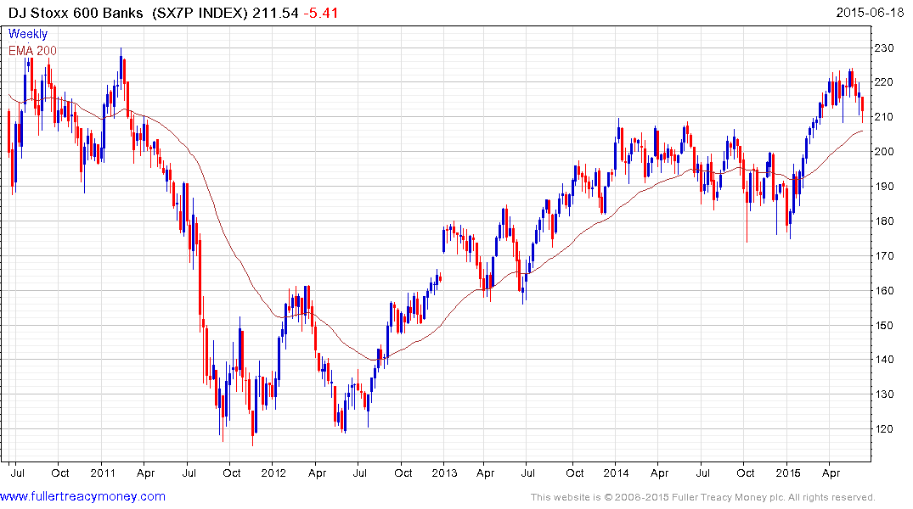Screen dimensions: 913x509
Task: Click the copyright notice text
Action: (x=703, y=497)
